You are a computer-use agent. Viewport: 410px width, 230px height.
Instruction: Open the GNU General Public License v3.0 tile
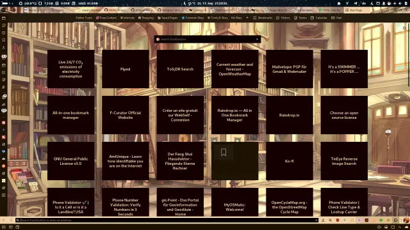point(70,161)
